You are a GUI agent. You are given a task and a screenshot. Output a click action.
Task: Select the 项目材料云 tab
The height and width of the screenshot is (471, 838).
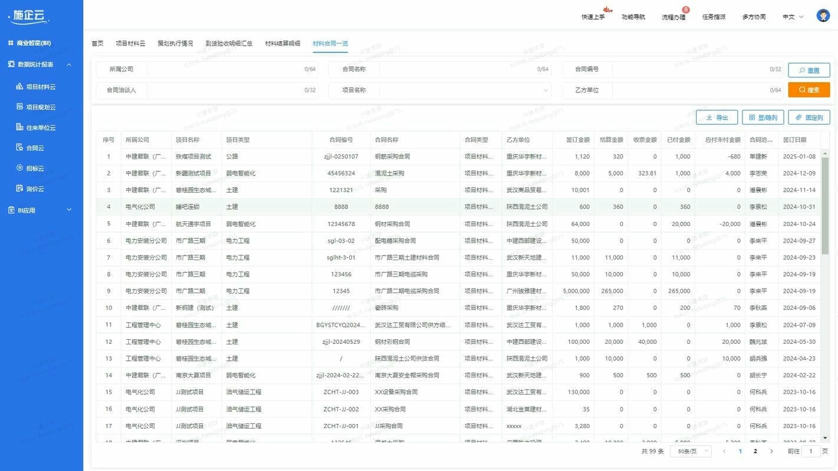(130, 44)
